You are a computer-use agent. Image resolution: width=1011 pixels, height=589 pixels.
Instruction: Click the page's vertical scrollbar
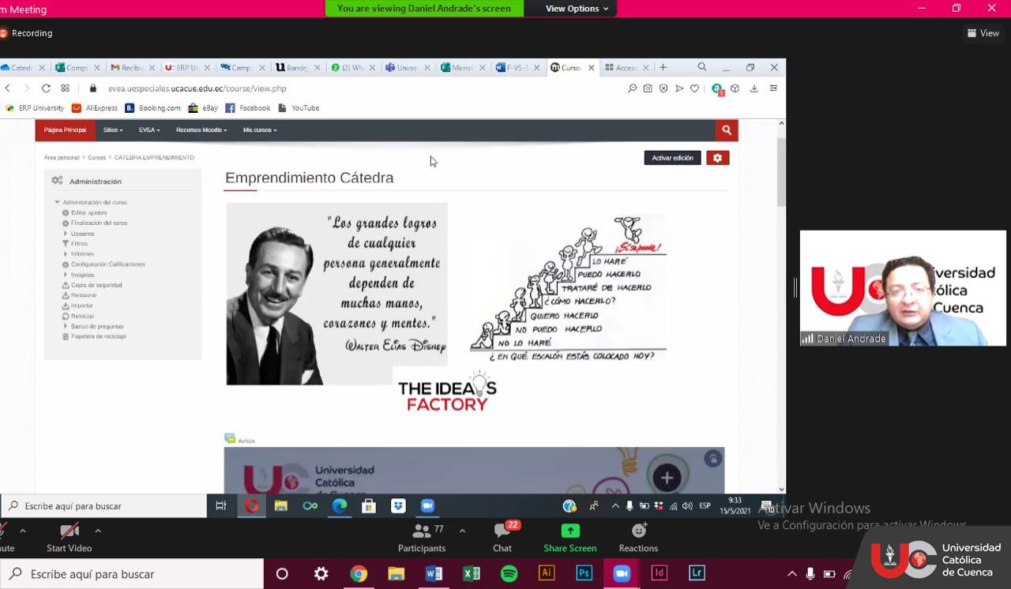click(781, 171)
